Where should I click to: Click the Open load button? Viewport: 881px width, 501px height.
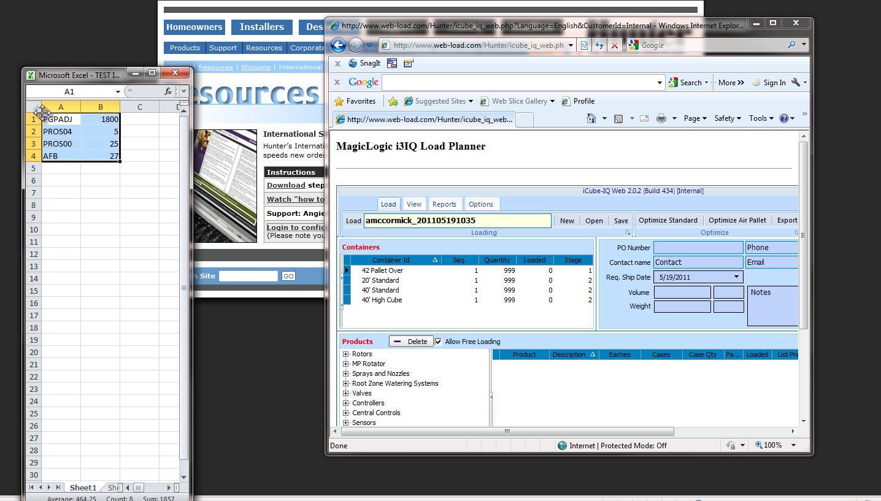(594, 221)
